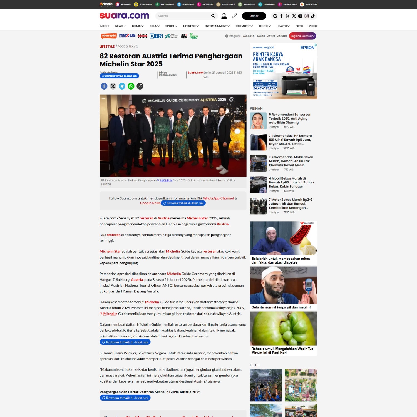Share article via Telegram icon
Screen dimensions: 417x417
coord(122,86)
